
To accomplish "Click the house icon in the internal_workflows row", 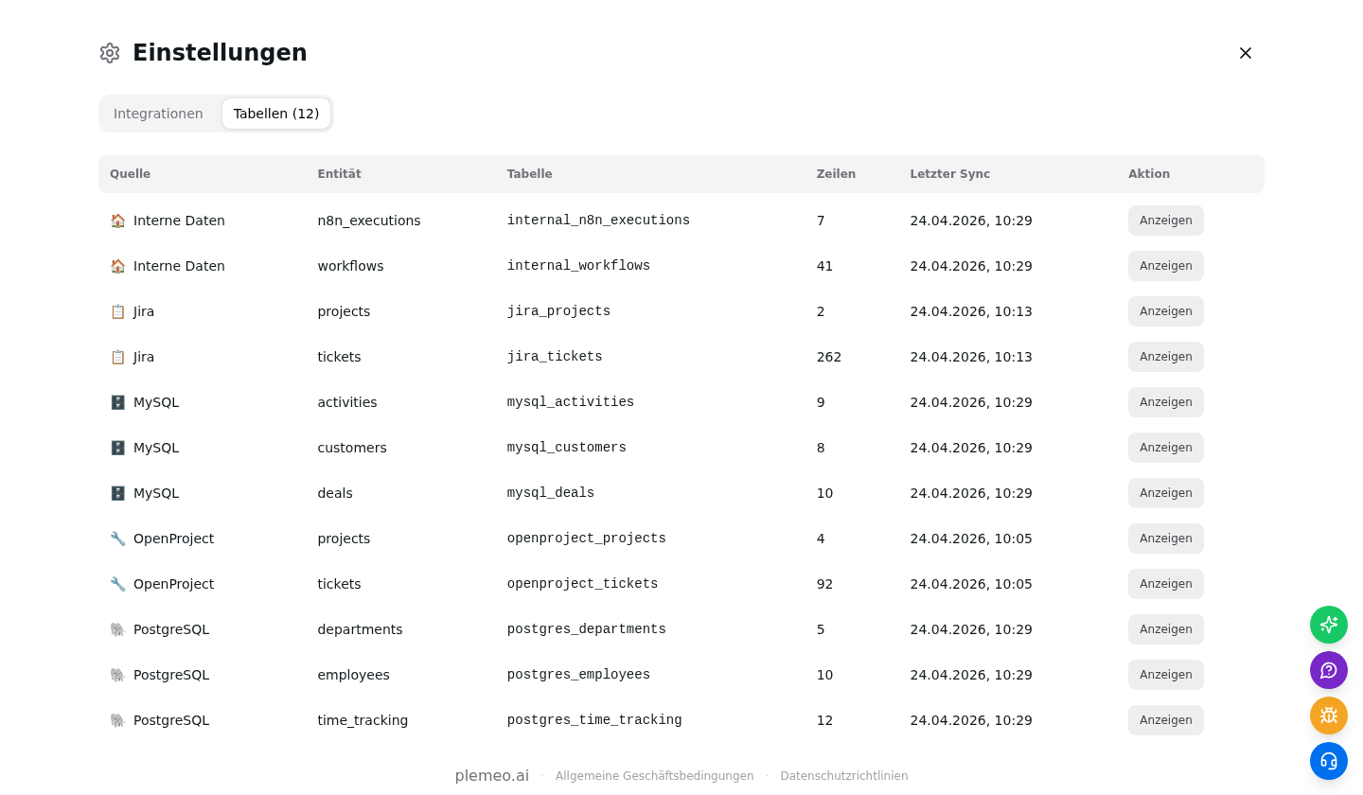I will coord(117,266).
